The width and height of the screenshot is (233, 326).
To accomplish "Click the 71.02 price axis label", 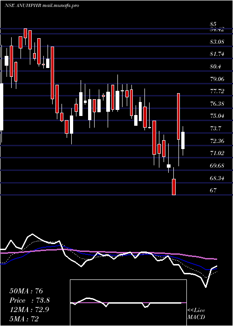I will [x=217, y=153].
